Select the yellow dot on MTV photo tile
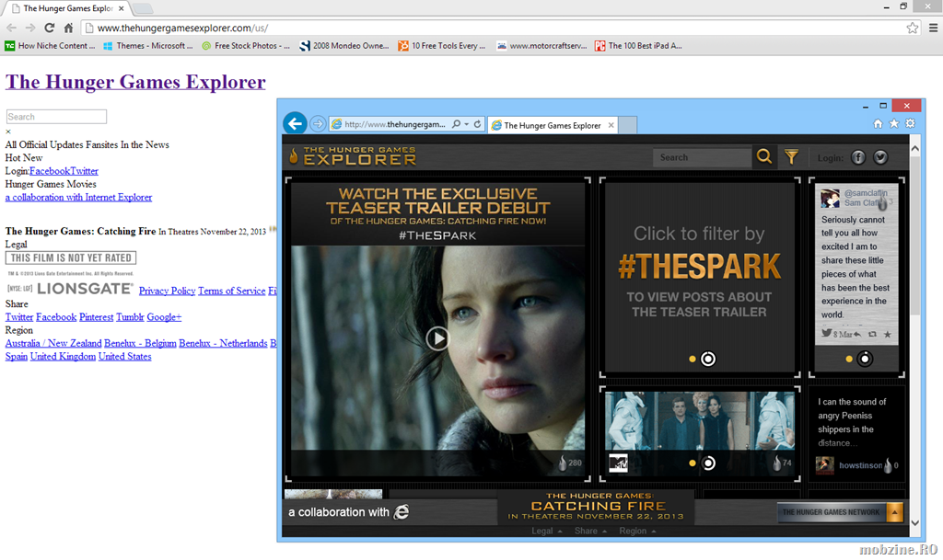 click(x=692, y=463)
